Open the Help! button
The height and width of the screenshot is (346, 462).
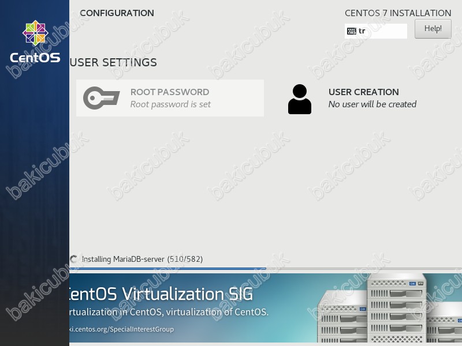433,28
